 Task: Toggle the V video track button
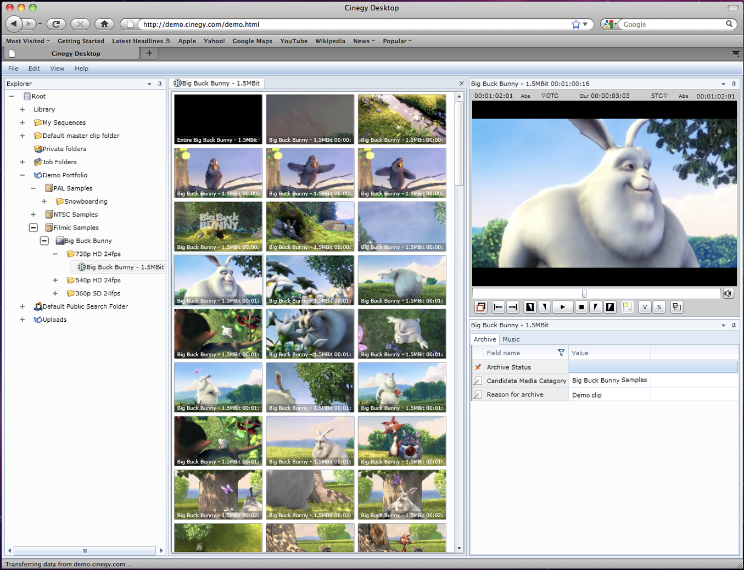(x=645, y=307)
